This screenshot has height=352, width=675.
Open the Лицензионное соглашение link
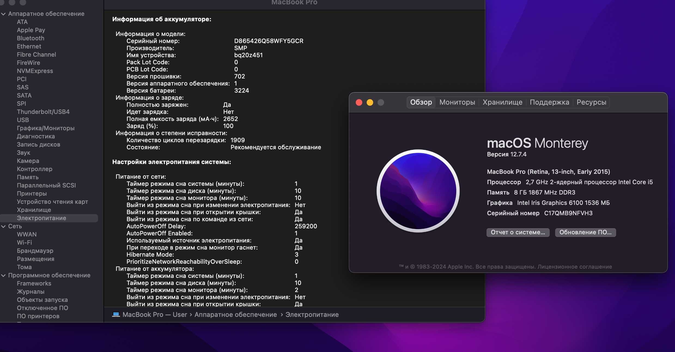tap(575, 267)
